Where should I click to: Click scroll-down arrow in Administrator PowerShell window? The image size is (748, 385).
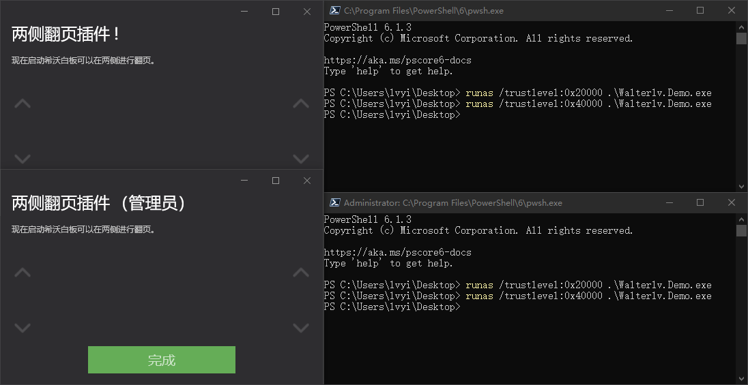[x=741, y=378]
